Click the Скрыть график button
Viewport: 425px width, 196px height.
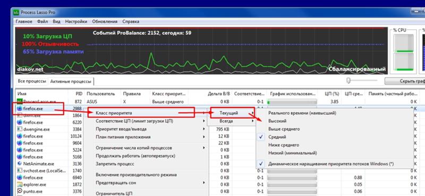pos(405,81)
